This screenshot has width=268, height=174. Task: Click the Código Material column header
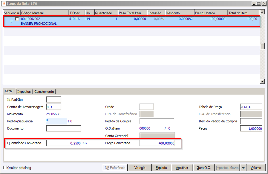pos(45,13)
